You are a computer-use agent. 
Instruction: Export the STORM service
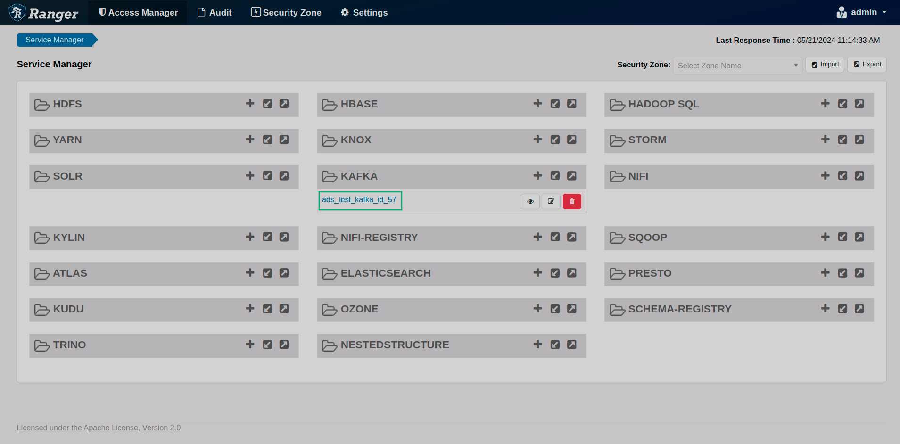(x=859, y=140)
